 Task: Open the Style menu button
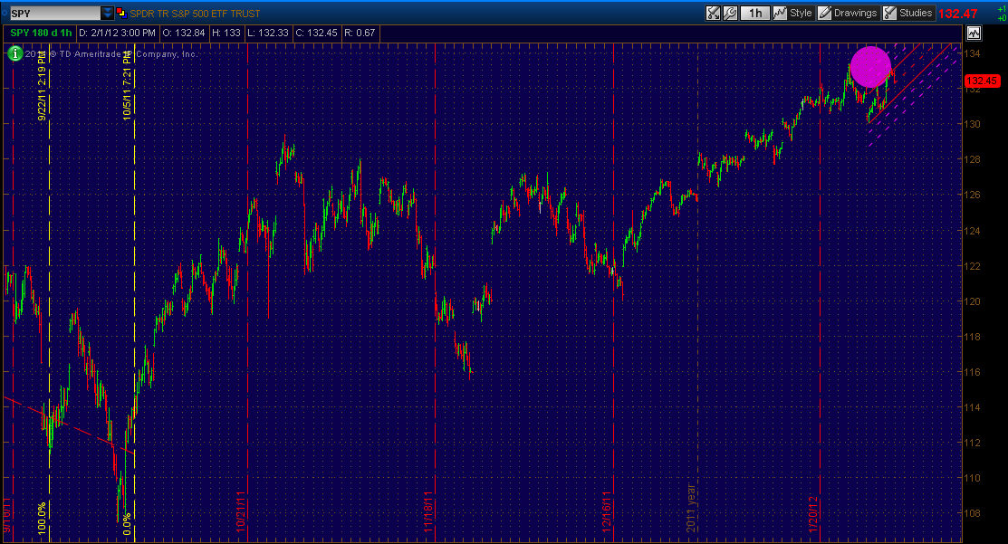793,13
